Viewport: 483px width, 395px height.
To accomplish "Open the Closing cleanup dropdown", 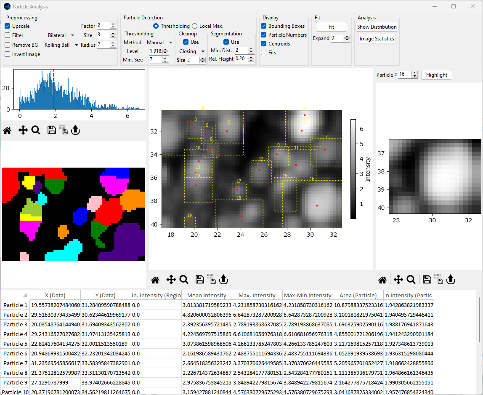I will tap(192, 51).
